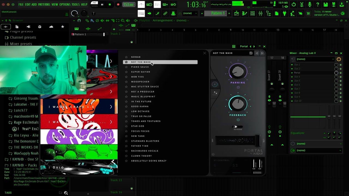
Task: Select the PIANO SAUCE preset
Action: 140,67
